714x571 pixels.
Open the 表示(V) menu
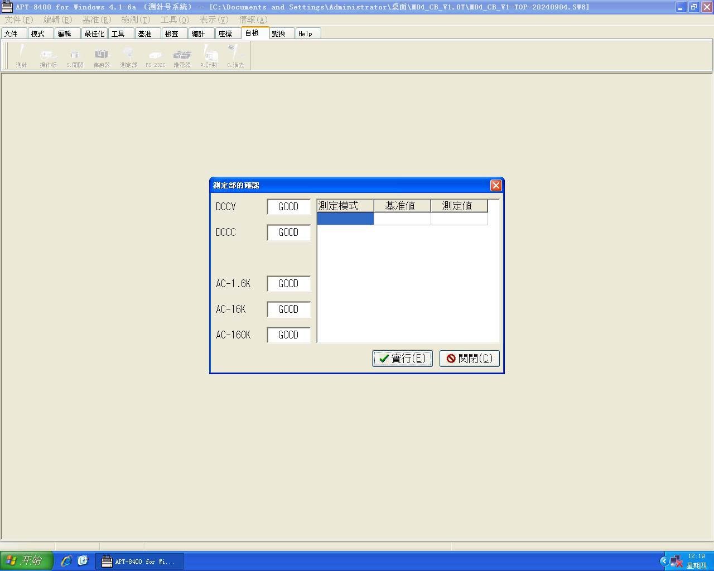(214, 20)
